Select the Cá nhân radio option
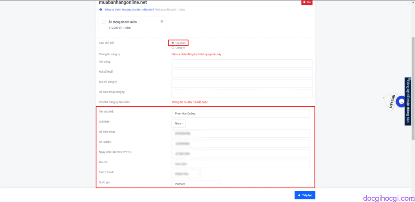This screenshot has width=415, height=202. click(173, 43)
